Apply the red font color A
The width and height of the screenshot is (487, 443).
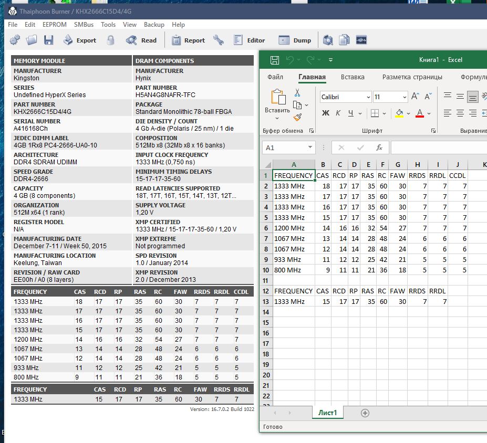click(420, 113)
